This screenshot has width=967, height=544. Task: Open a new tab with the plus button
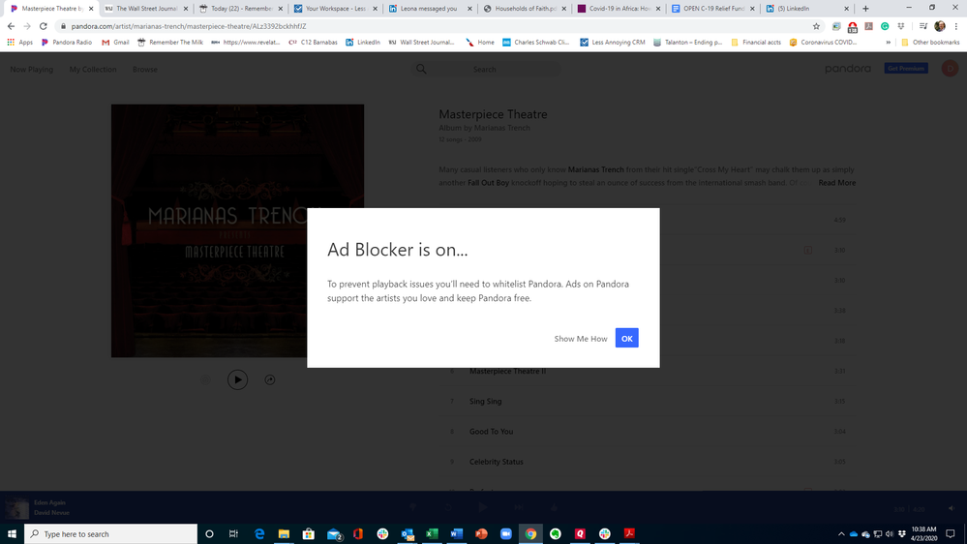click(865, 9)
